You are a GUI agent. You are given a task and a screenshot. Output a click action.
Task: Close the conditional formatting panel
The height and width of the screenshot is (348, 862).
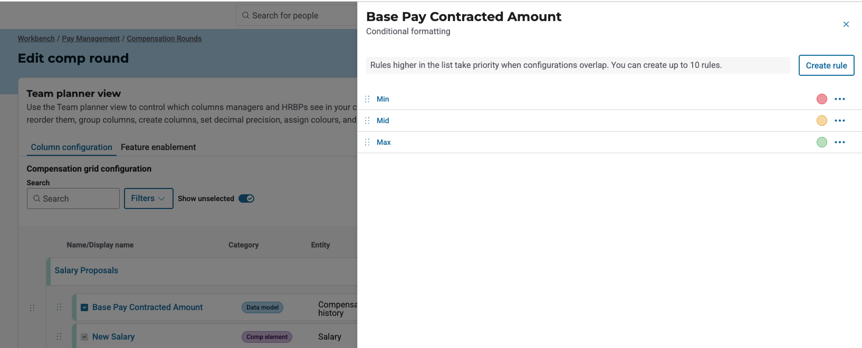click(x=846, y=24)
